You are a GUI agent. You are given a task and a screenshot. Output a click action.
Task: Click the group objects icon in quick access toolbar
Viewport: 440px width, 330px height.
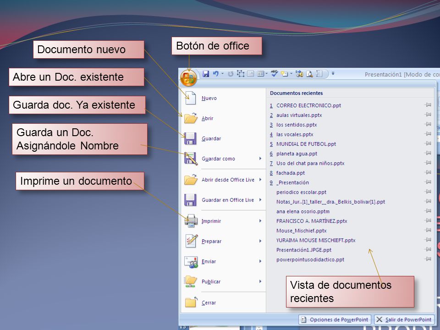click(241, 74)
